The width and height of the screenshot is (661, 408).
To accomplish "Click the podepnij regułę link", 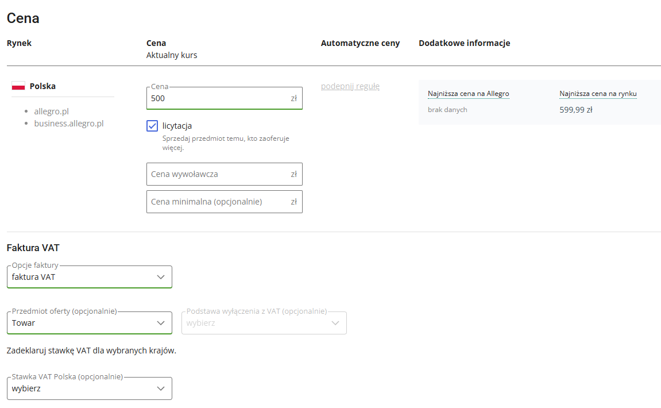I will click(x=350, y=86).
